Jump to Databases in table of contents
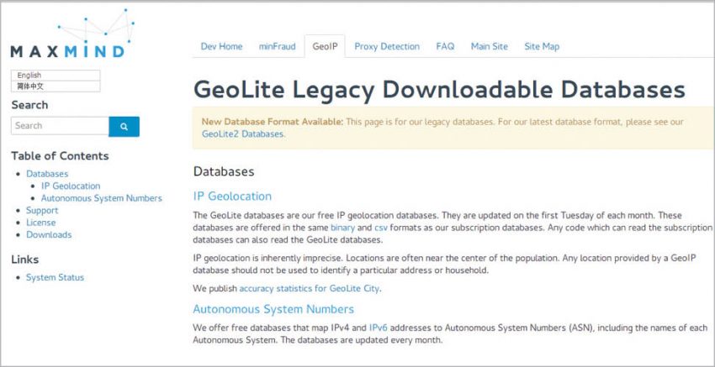 47,174
